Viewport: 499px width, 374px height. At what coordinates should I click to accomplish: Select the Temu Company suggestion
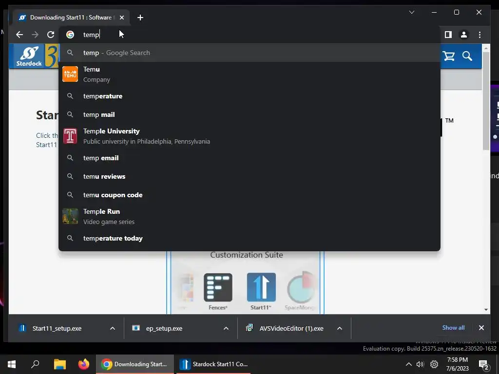pos(249,75)
